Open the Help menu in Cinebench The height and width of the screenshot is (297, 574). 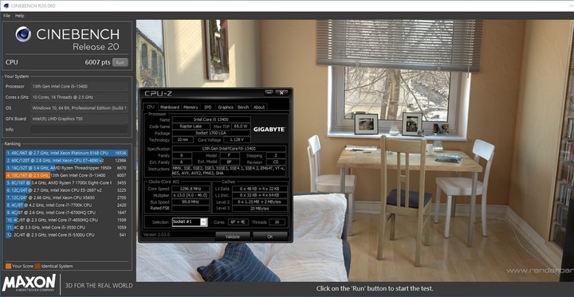19,16
